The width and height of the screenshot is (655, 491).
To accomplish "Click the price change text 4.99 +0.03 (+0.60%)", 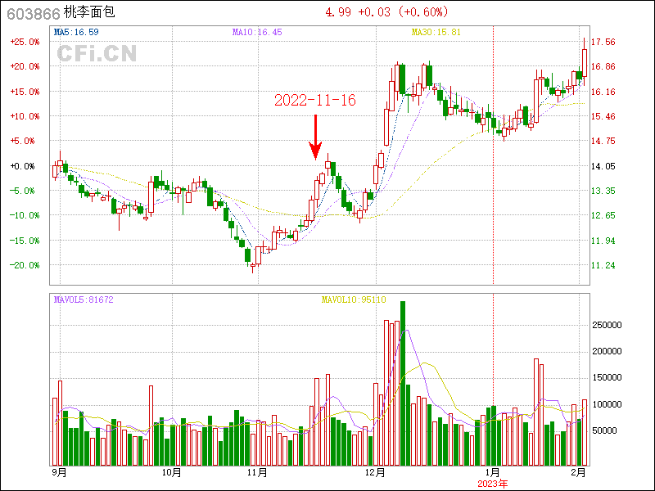I will pyautogui.click(x=387, y=12).
